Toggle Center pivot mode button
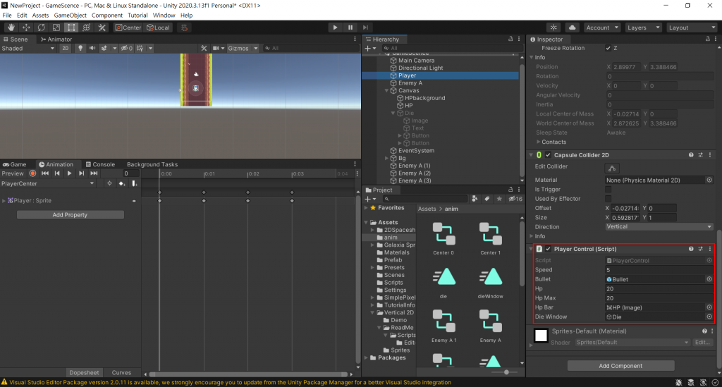This screenshot has height=387, width=722. tap(128, 27)
